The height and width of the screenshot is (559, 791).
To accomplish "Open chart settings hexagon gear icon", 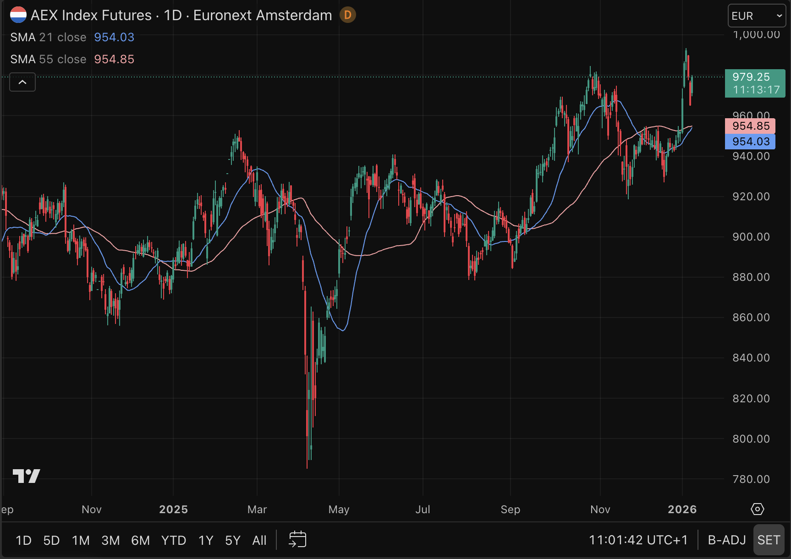I will [x=757, y=509].
